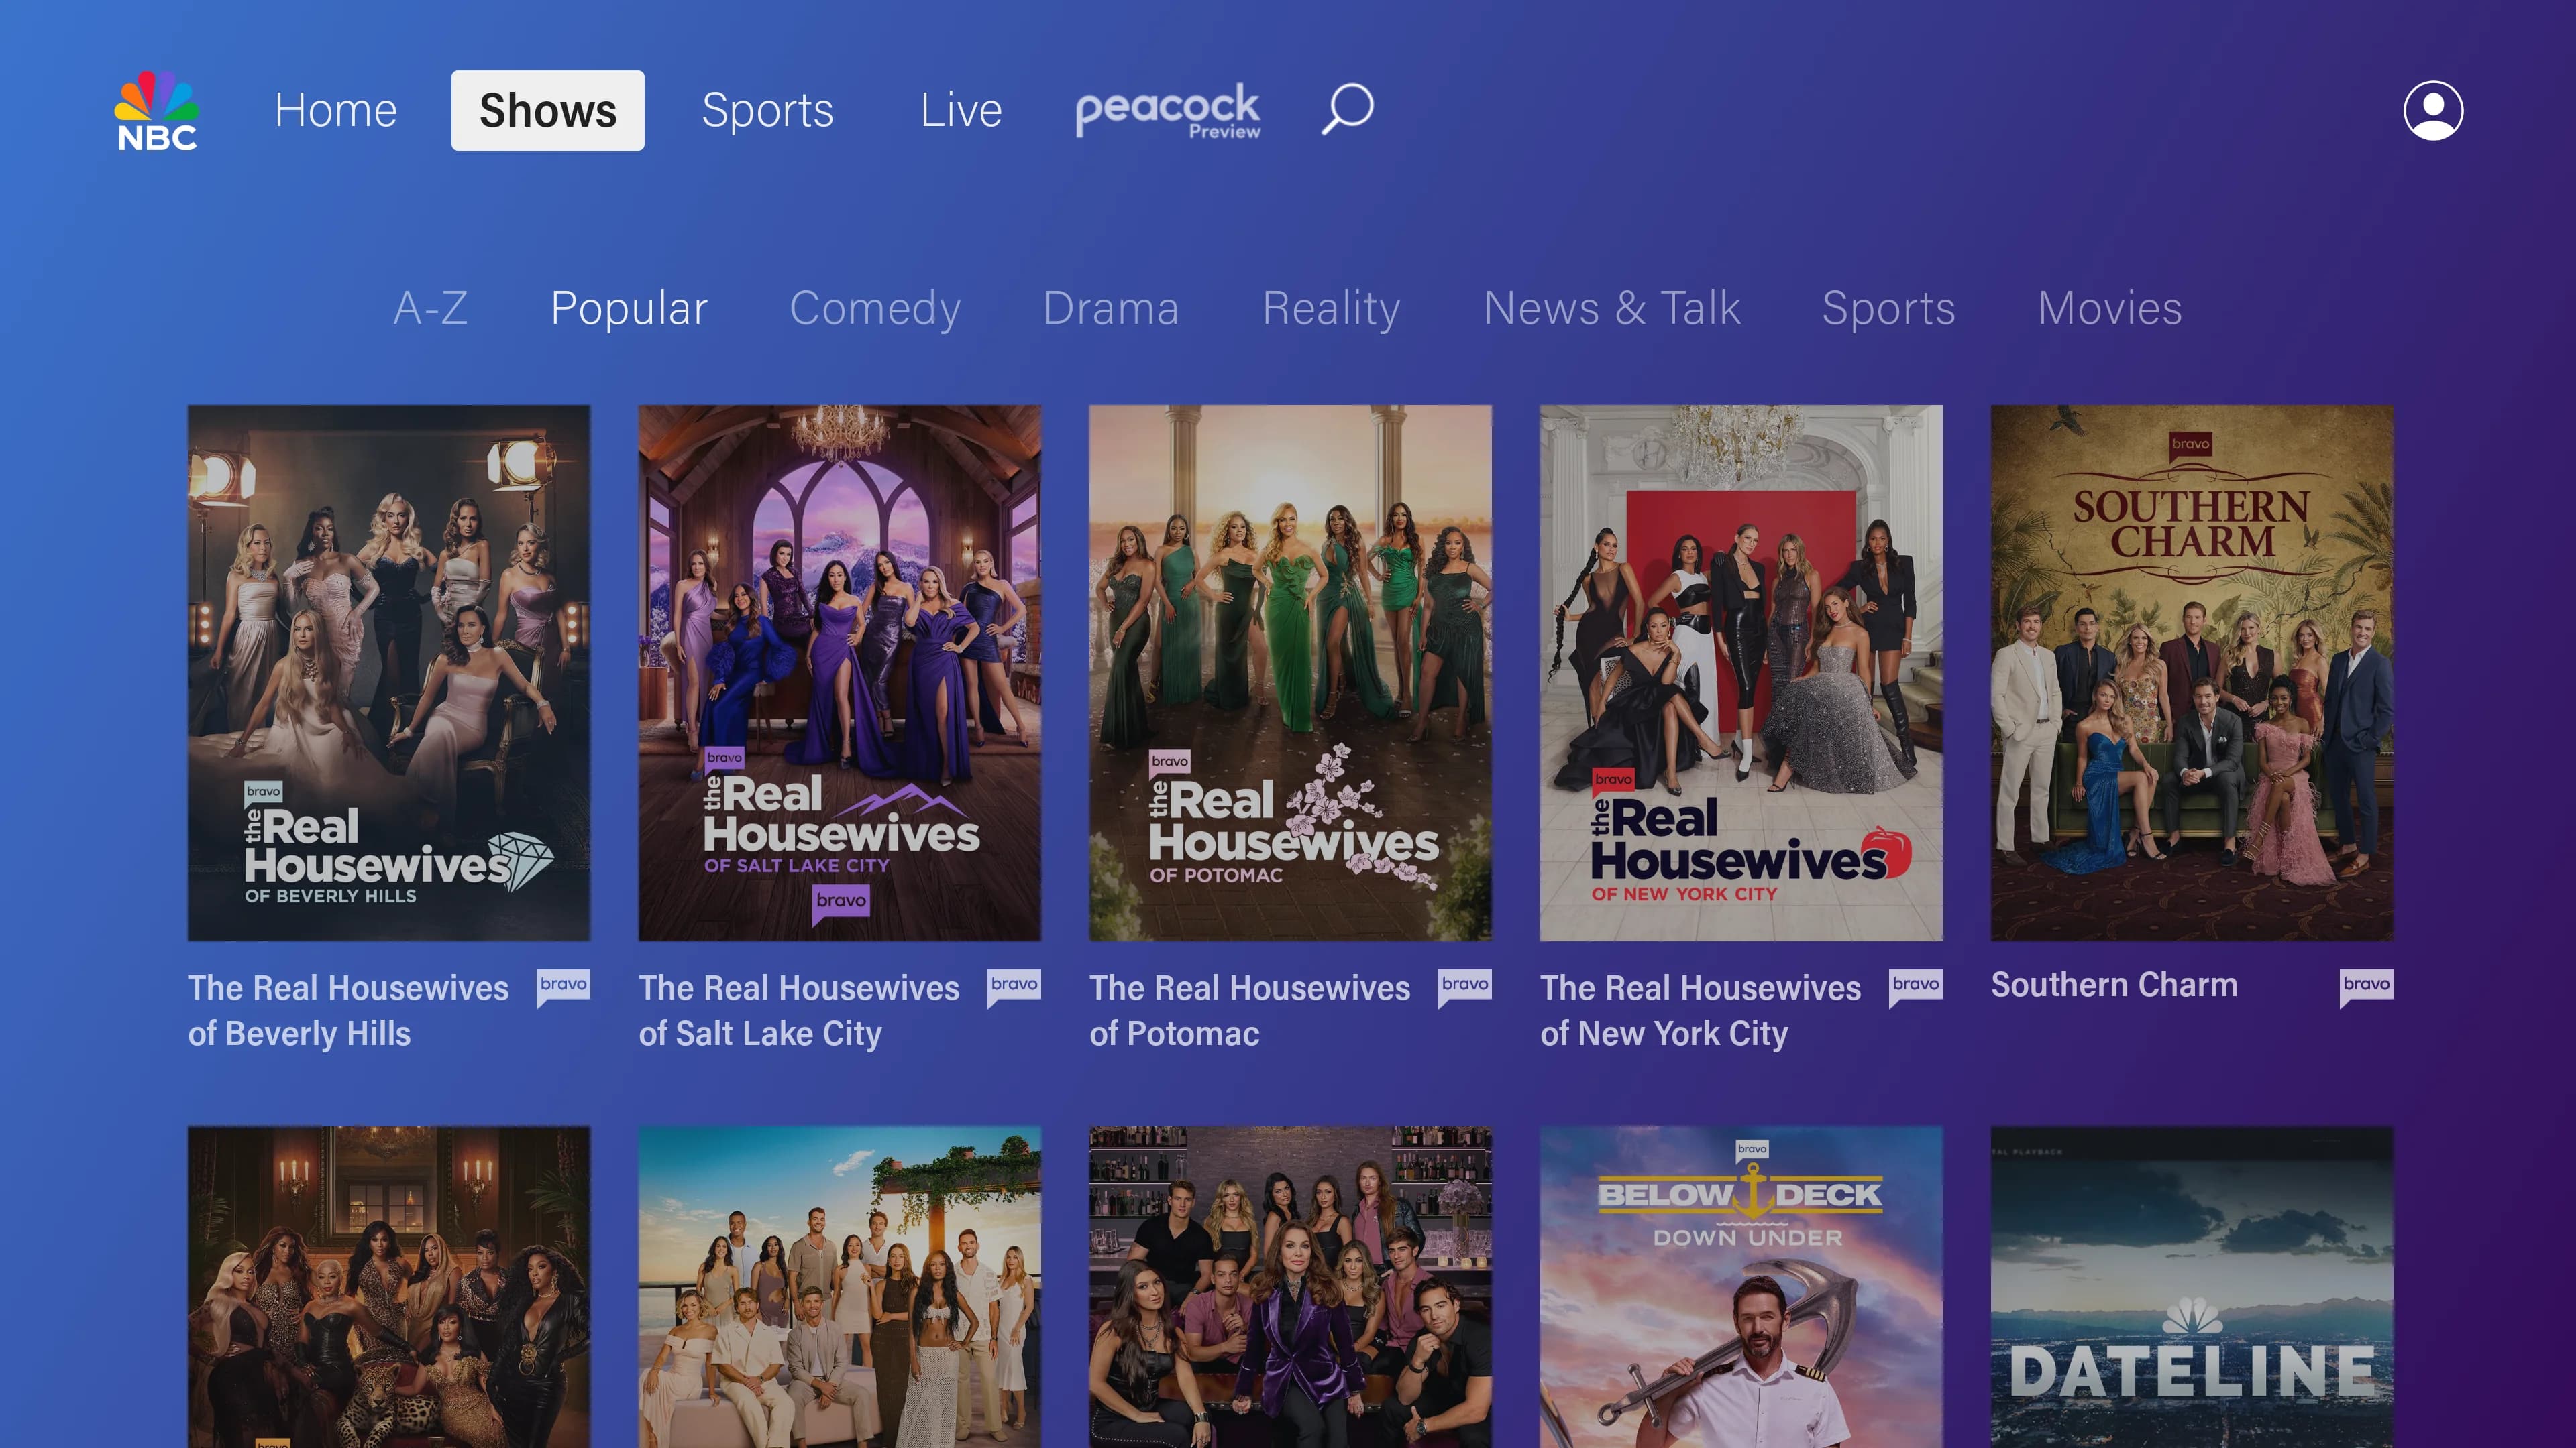
Task: Open the bar-setting cast poster with purple velvet suit
Action: coord(1290,1287)
